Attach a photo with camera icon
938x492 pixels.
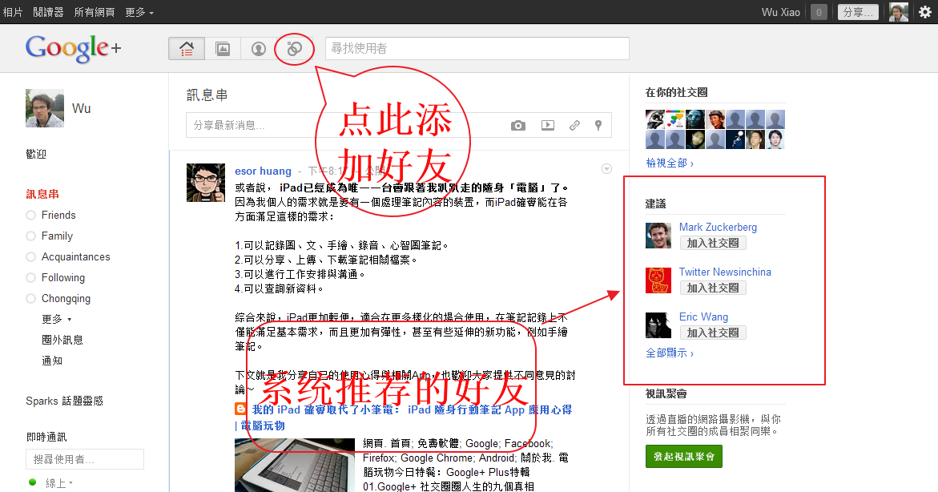(518, 125)
